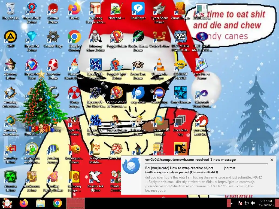The height and width of the screenshot is (209, 279).
Task: Open the network tray icon
Action: [247, 203]
